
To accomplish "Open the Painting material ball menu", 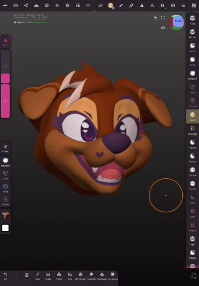I will pyautogui.click(x=111, y=5).
